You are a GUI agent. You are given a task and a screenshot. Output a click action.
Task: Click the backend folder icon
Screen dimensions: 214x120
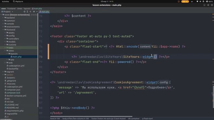tap(5, 18)
